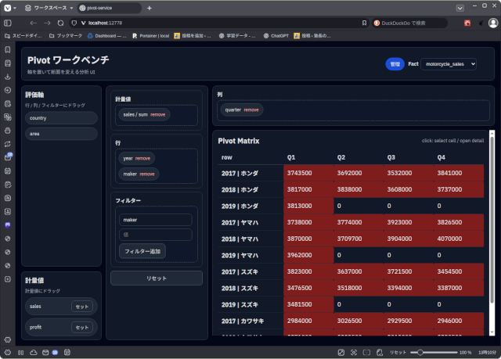Click the new tab plus button
Viewport: 501px width, 359px height.
pyautogui.click(x=150, y=8)
